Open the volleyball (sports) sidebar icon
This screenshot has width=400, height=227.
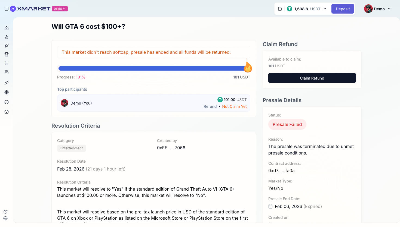[7, 92]
